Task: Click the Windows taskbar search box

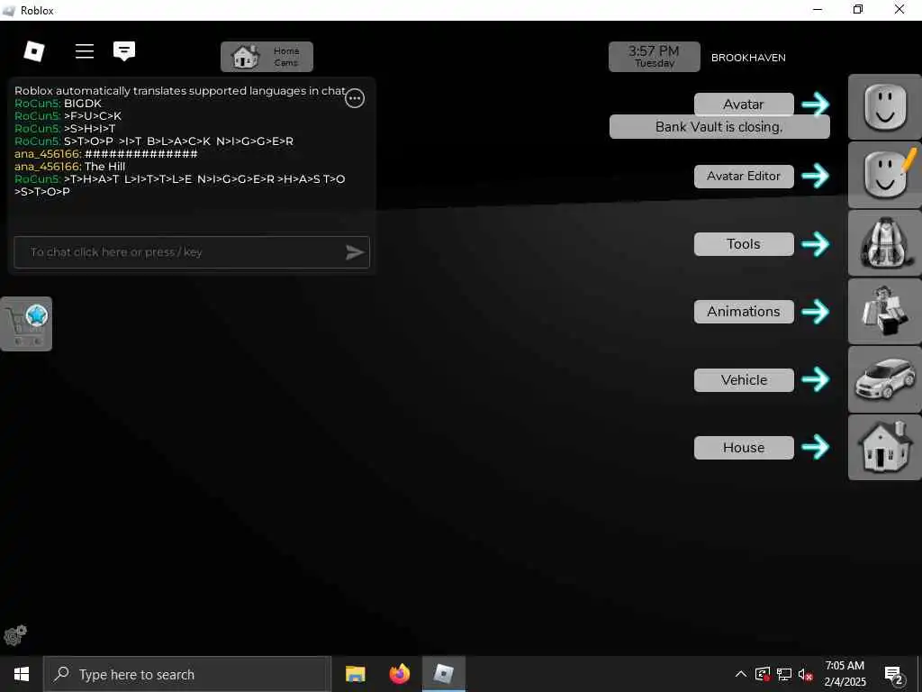Action: click(x=187, y=674)
